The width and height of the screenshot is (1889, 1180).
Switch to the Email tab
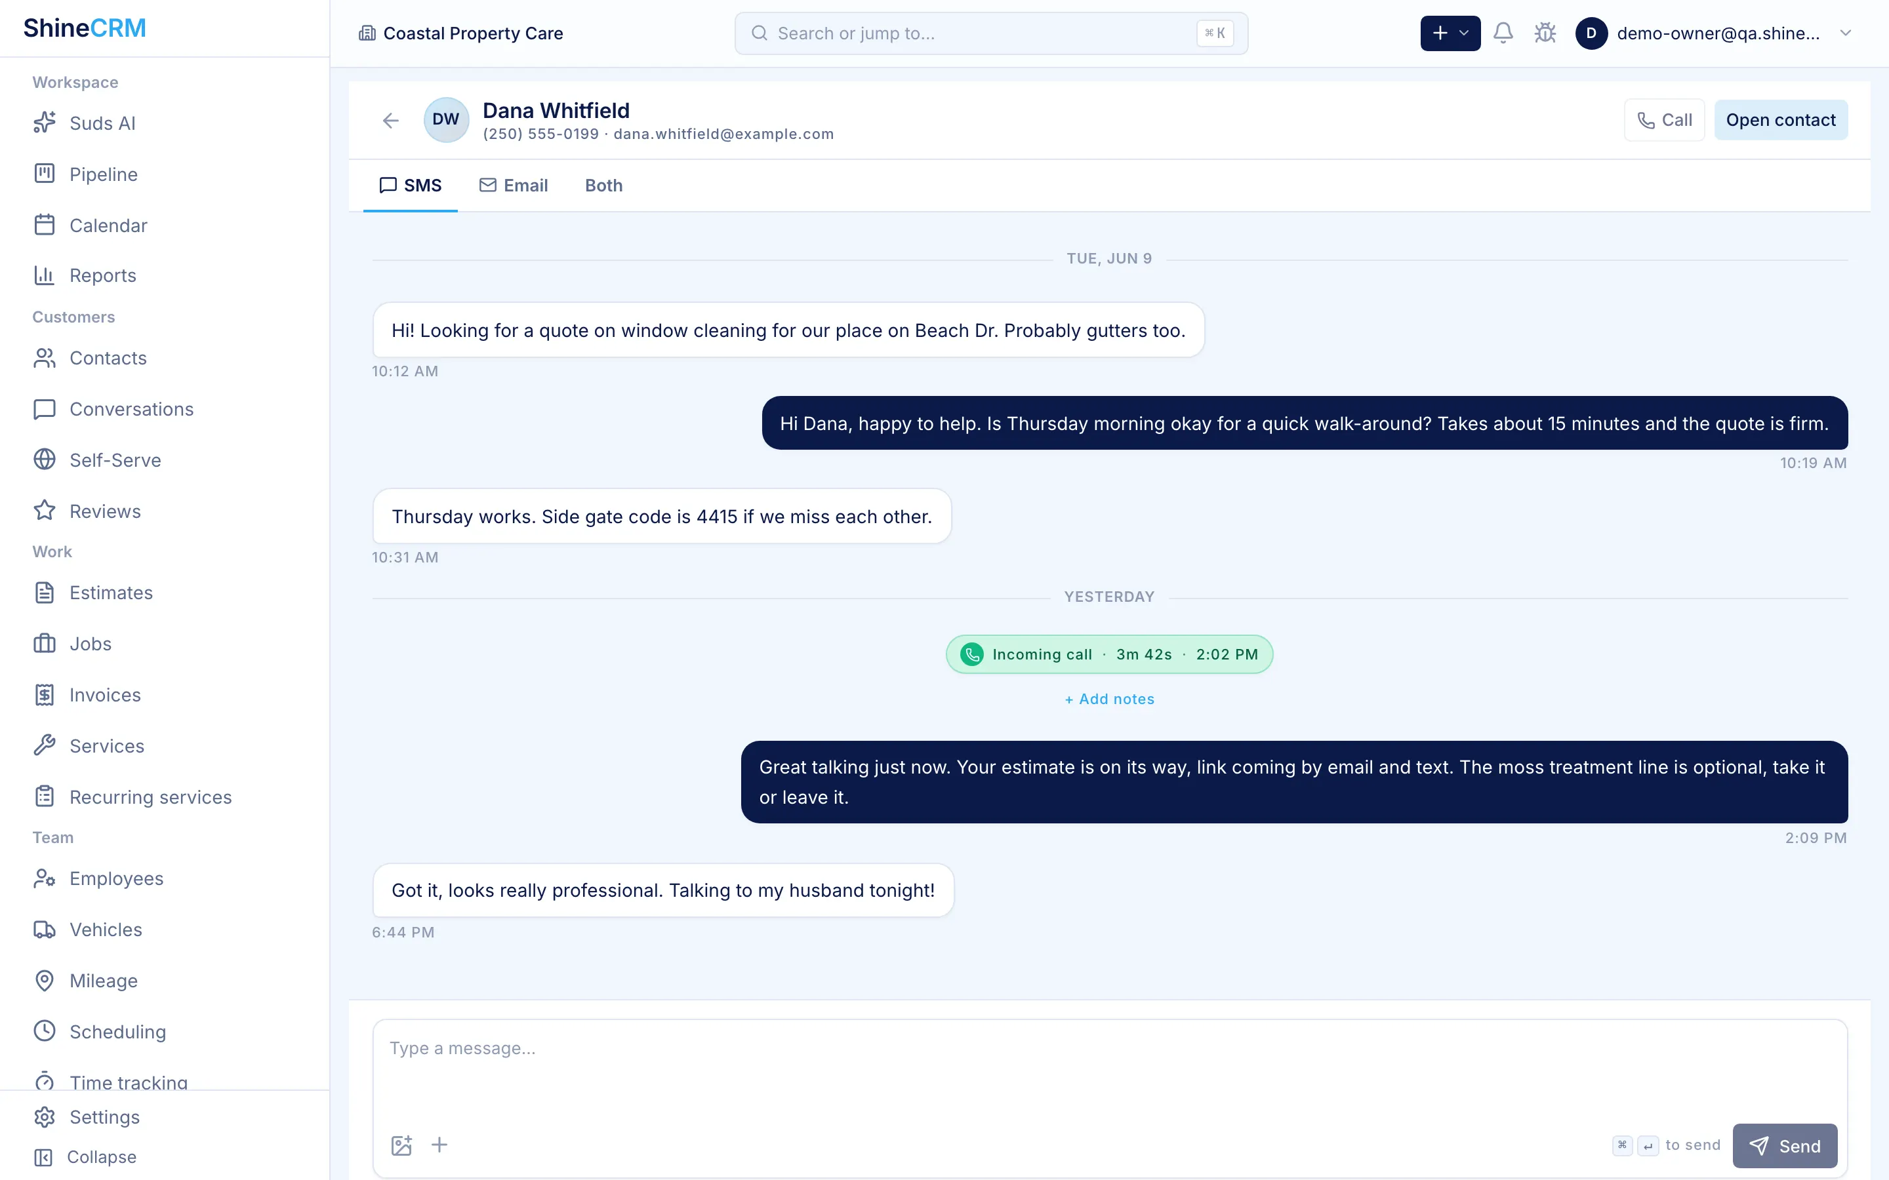(514, 186)
